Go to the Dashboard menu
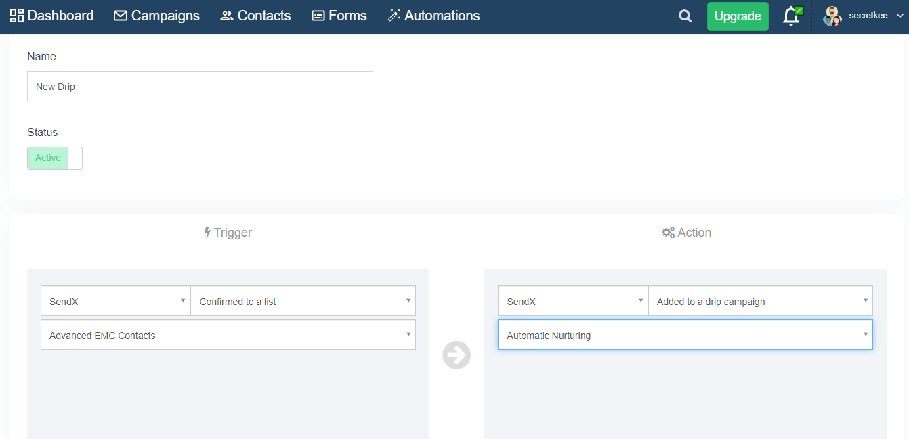The height and width of the screenshot is (439, 909). pos(51,16)
